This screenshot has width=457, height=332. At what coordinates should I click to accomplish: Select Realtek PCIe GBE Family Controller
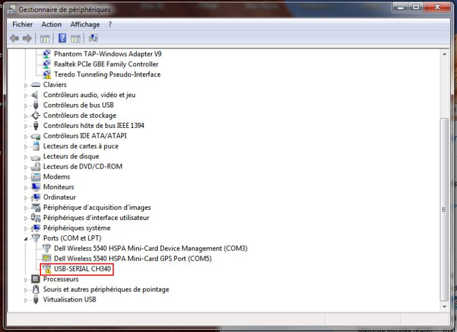106,64
